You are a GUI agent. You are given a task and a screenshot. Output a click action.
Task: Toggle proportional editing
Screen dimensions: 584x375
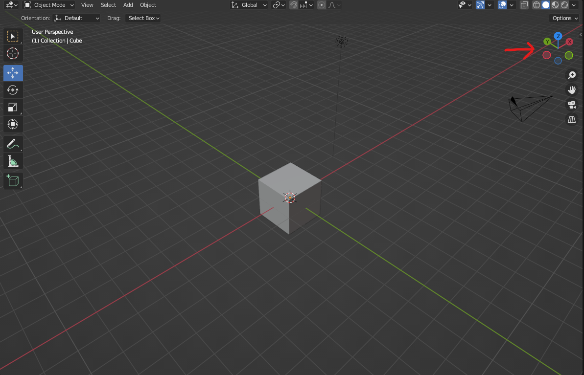coord(322,5)
